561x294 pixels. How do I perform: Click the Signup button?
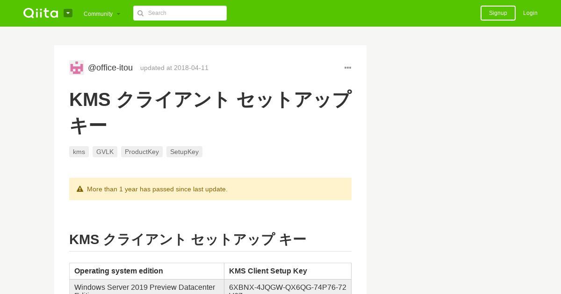point(498,13)
